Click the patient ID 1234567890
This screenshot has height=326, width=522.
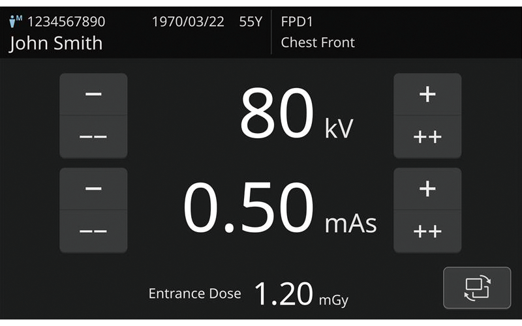pyautogui.click(x=66, y=22)
